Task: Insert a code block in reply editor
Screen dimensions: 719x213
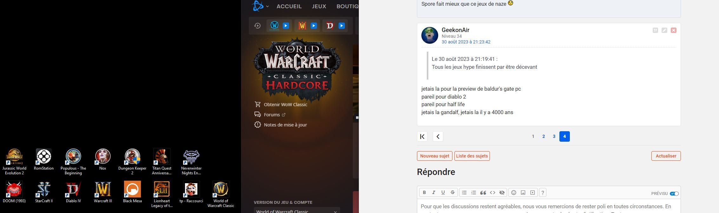Action: (x=492, y=192)
